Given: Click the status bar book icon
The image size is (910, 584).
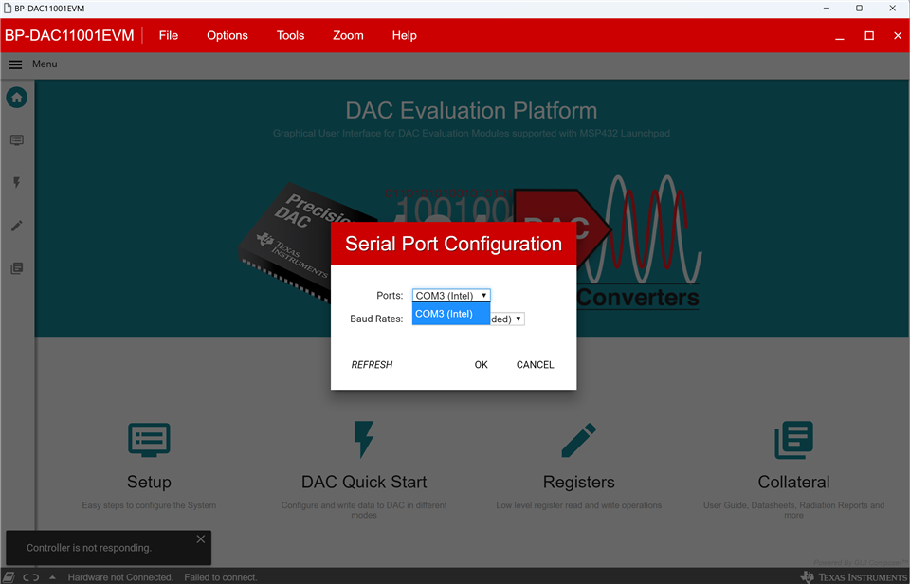Looking at the screenshot, I should [9, 577].
